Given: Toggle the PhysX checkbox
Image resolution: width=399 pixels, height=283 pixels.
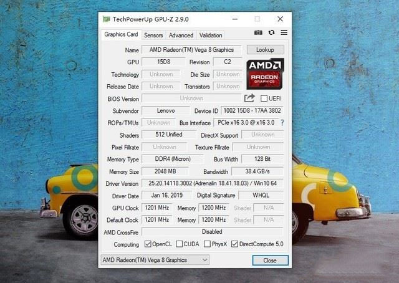Looking at the screenshot, I should [207, 244].
